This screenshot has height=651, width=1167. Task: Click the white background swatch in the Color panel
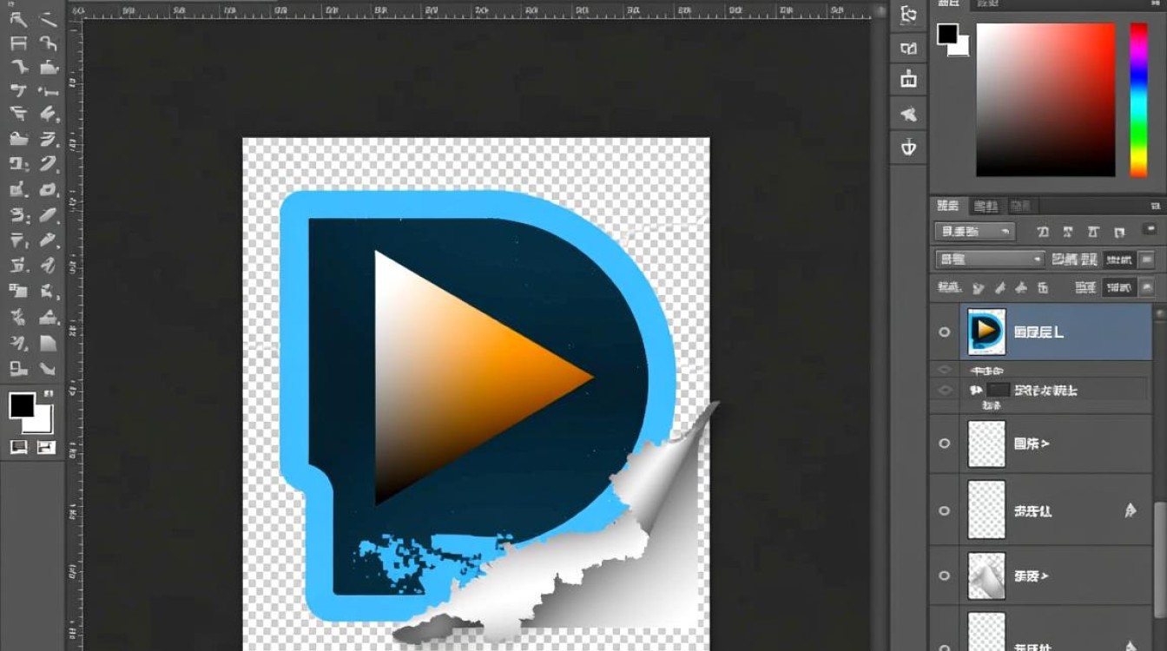962,49
